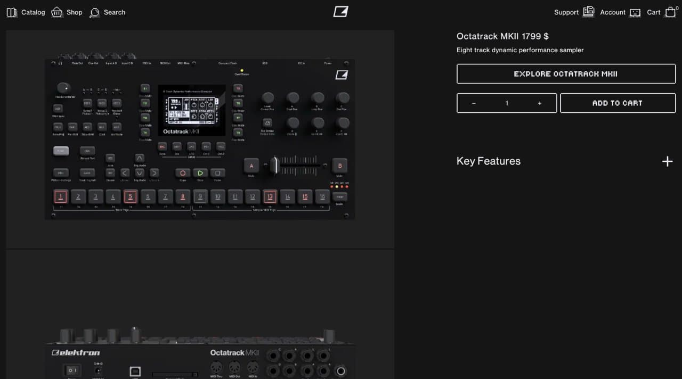Decrease quantity with the minus button
The image size is (682, 379).
474,103
